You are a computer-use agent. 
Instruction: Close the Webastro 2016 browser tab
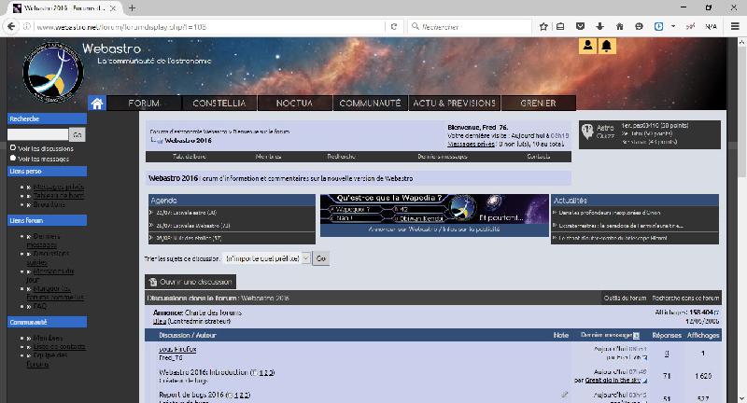click(113, 8)
